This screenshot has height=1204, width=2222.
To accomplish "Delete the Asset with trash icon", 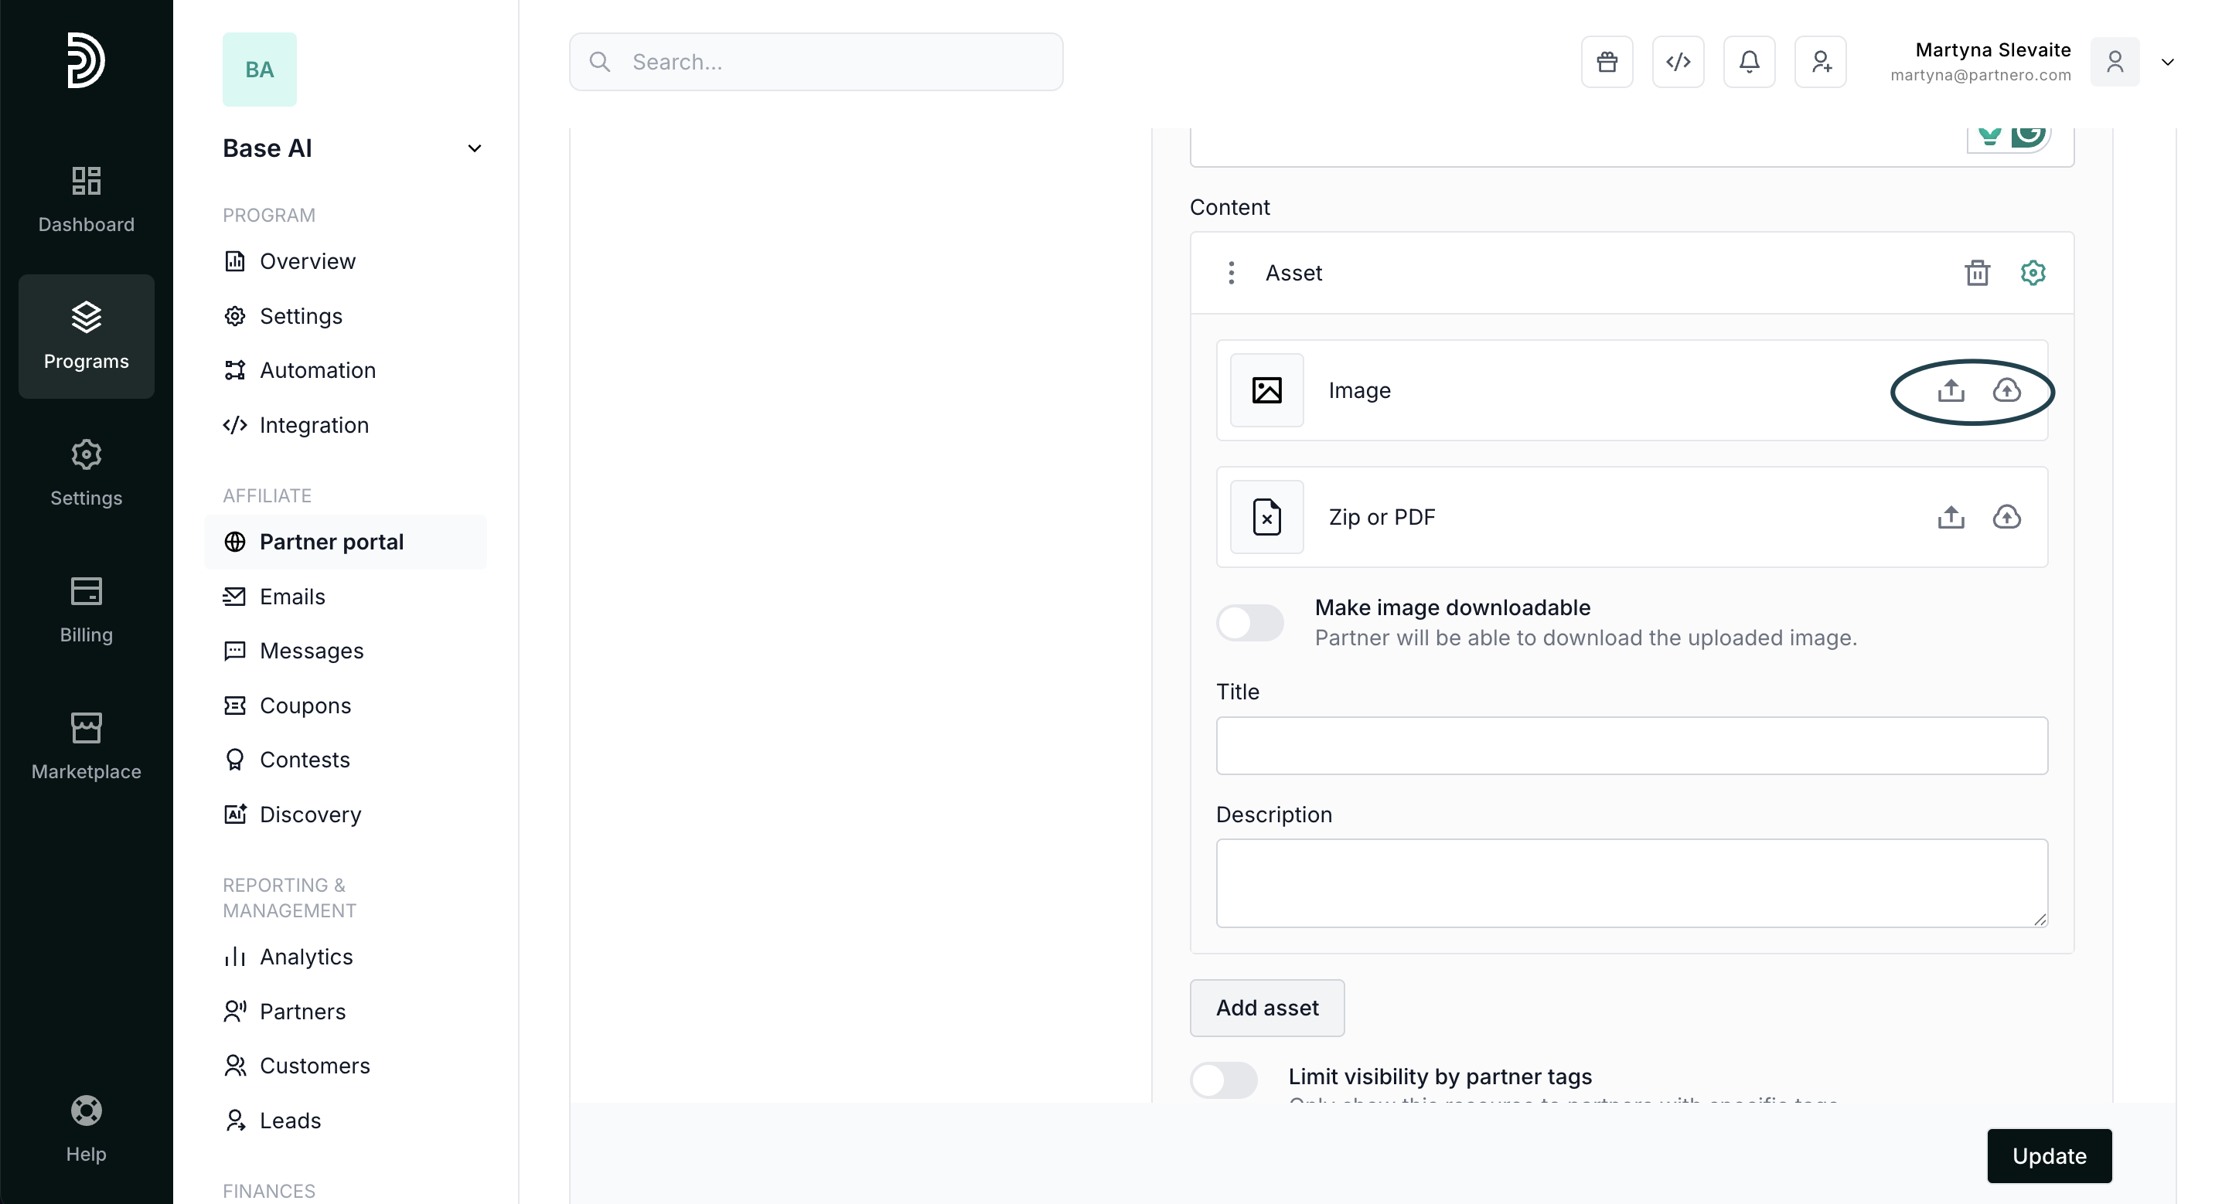I will coord(1977,273).
